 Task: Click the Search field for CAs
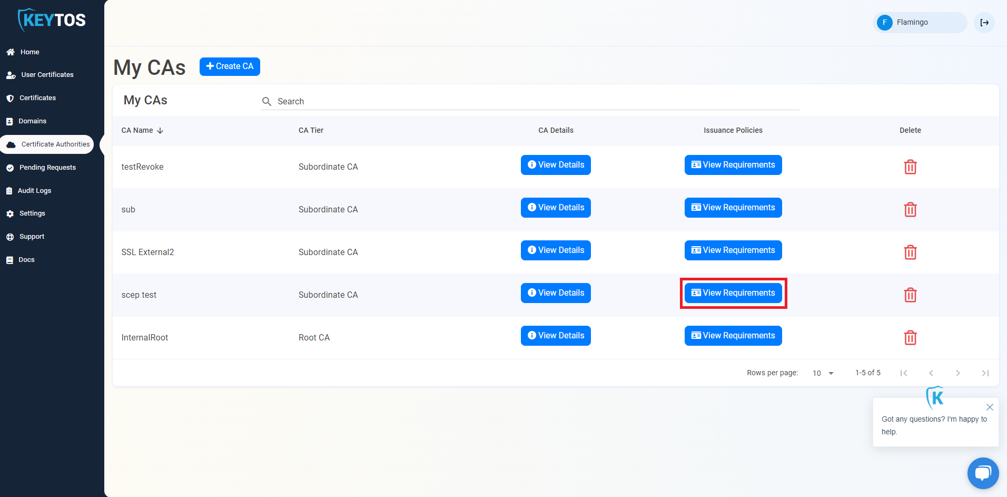coord(530,101)
